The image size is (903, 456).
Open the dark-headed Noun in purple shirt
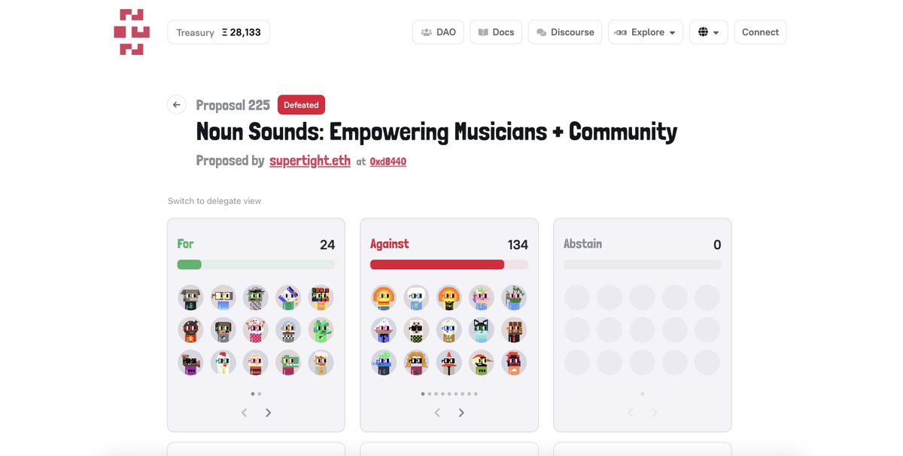(x=191, y=363)
